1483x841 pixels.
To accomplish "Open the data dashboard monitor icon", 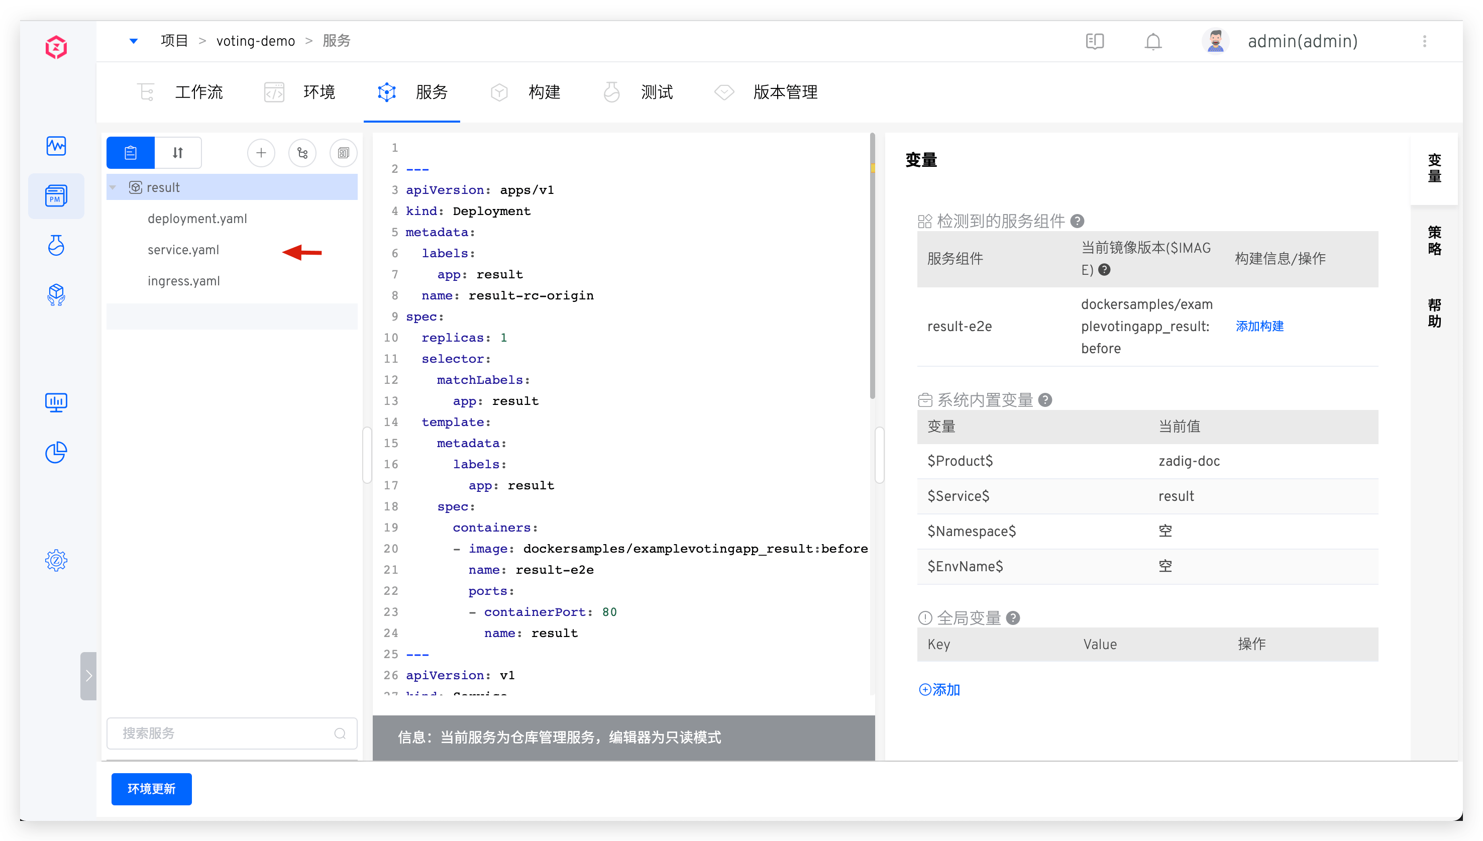I will pyautogui.click(x=56, y=402).
